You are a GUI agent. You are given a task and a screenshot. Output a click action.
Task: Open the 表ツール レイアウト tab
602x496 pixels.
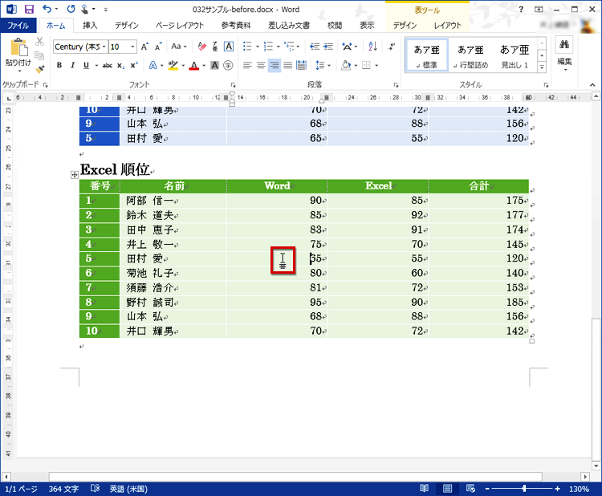pyautogui.click(x=448, y=26)
